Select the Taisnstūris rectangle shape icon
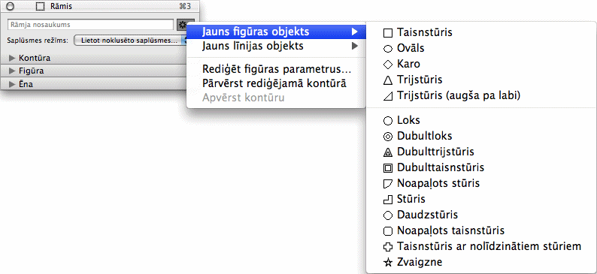Screen dimensions: 597x274 [x=387, y=33]
